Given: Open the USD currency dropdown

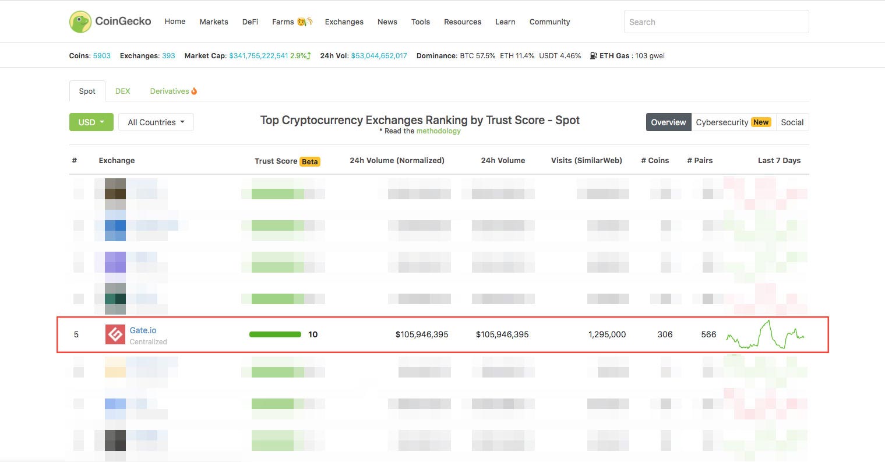Looking at the screenshot, I should click(91, 122).
